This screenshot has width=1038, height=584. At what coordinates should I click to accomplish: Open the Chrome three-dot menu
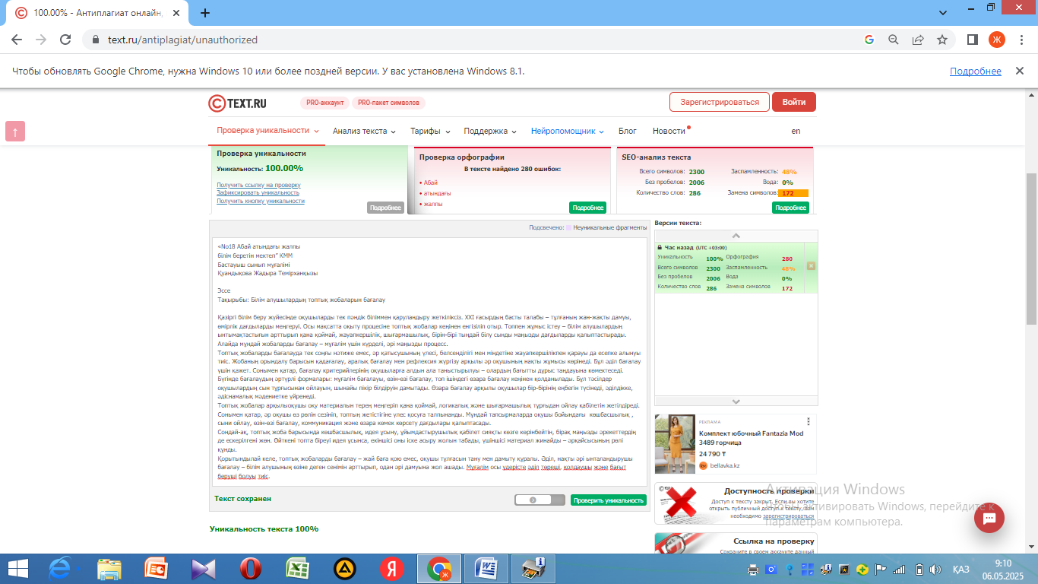coord(1021,40)
